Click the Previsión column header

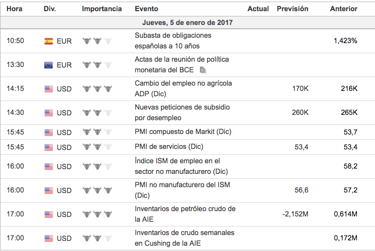[292, 9]
